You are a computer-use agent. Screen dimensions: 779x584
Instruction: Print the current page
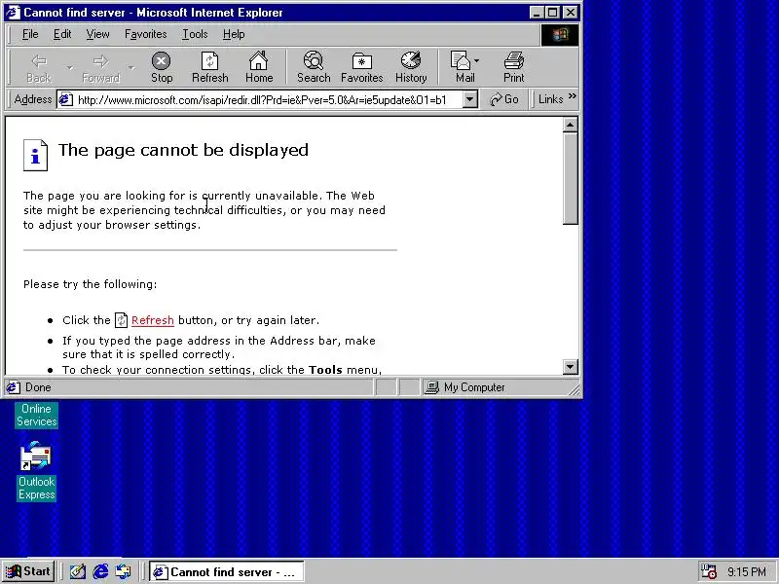[x=514, y=67]
